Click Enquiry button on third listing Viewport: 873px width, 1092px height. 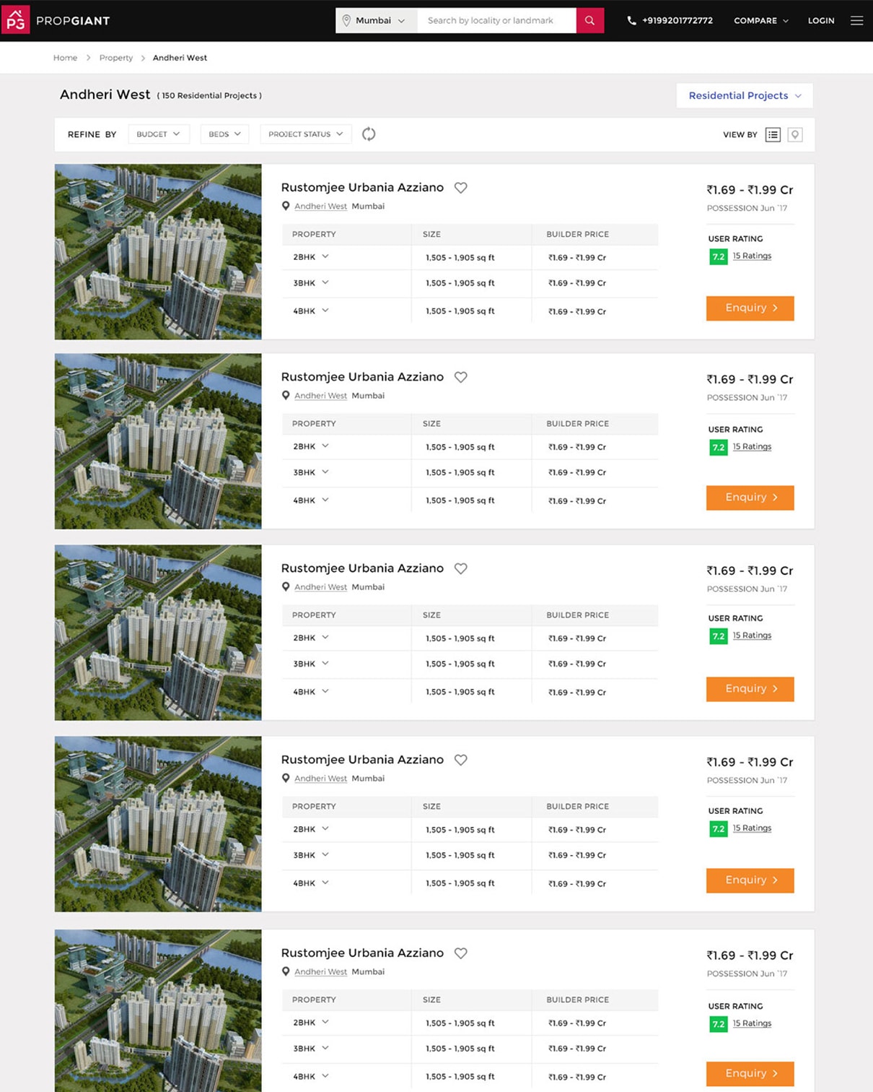coord(750,689)
